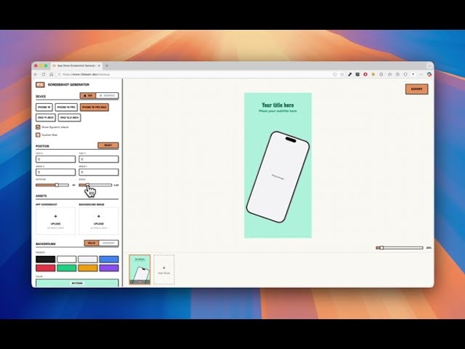This screenshot has width=465, height=349.
Task: Set background type to Solid
Action: 92,243
